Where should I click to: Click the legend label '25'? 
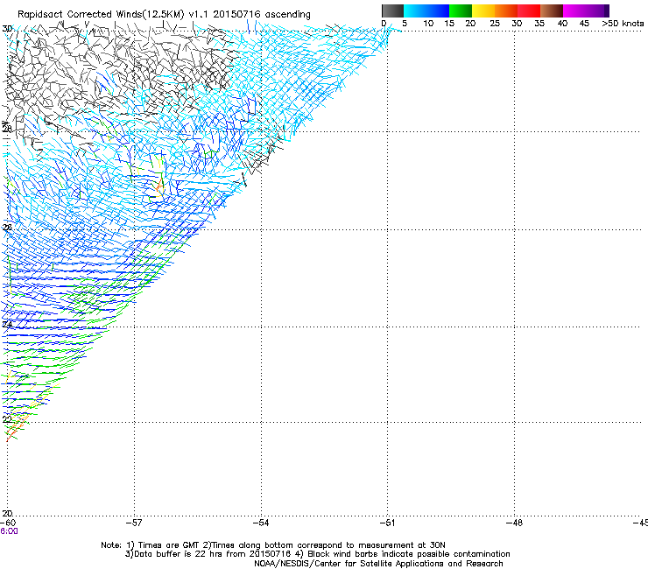[494, 24]
